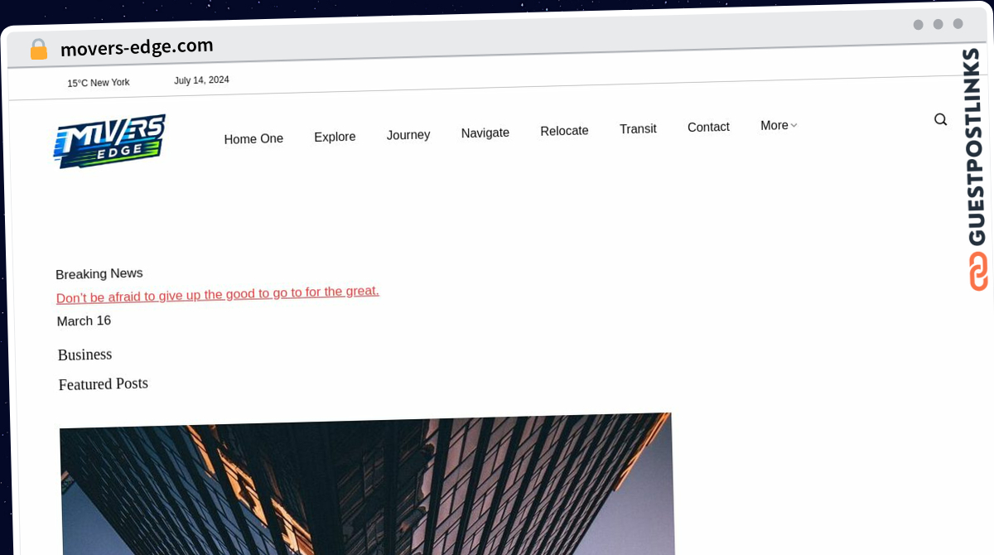The height and width of the screenshot is (555, 994).
Task: Open the red breaking news headline link
Action: coord(218,294)
